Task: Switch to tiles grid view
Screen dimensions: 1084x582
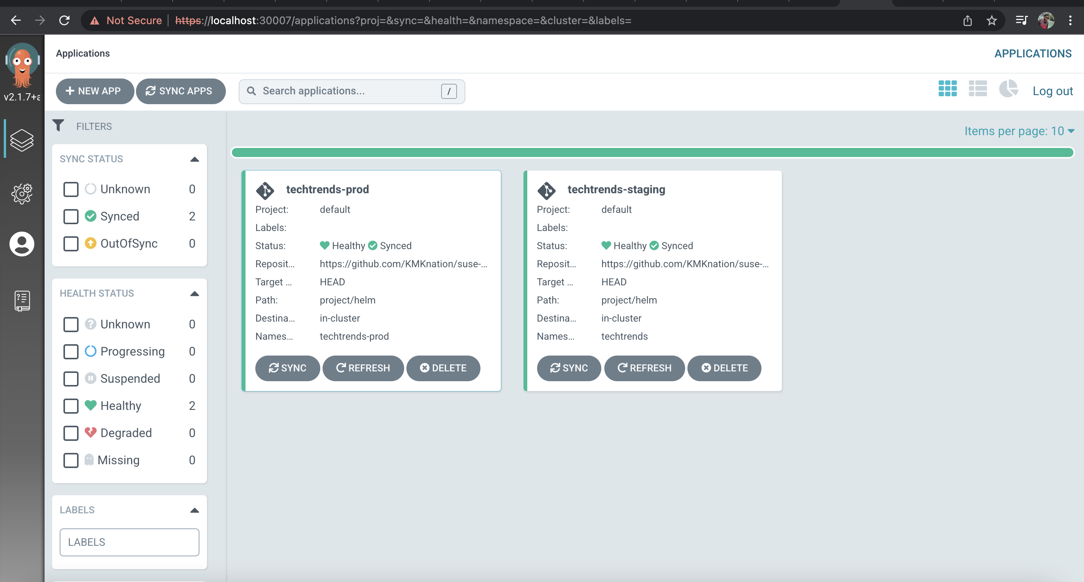Action: tap(947, 89)
